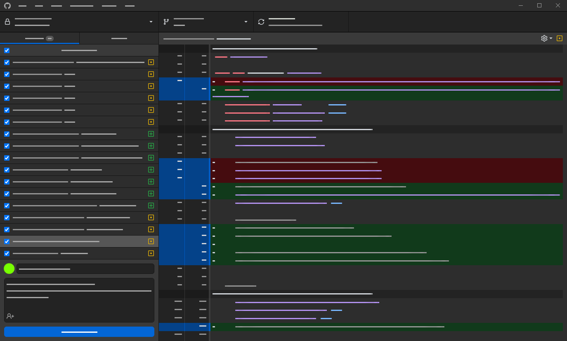Open the diff settings gear icon

pos(544,38)
